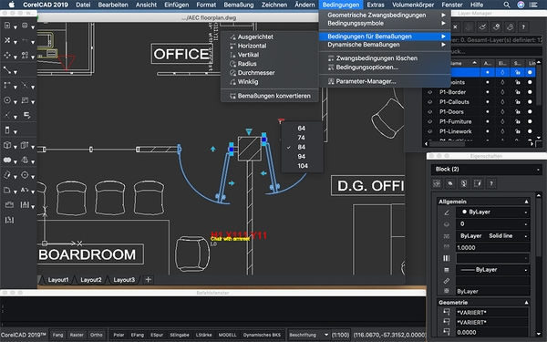The image size is (547, 342).
Task: Click the color swatch of P1-Doors layer
Action: tap(530, 111)
